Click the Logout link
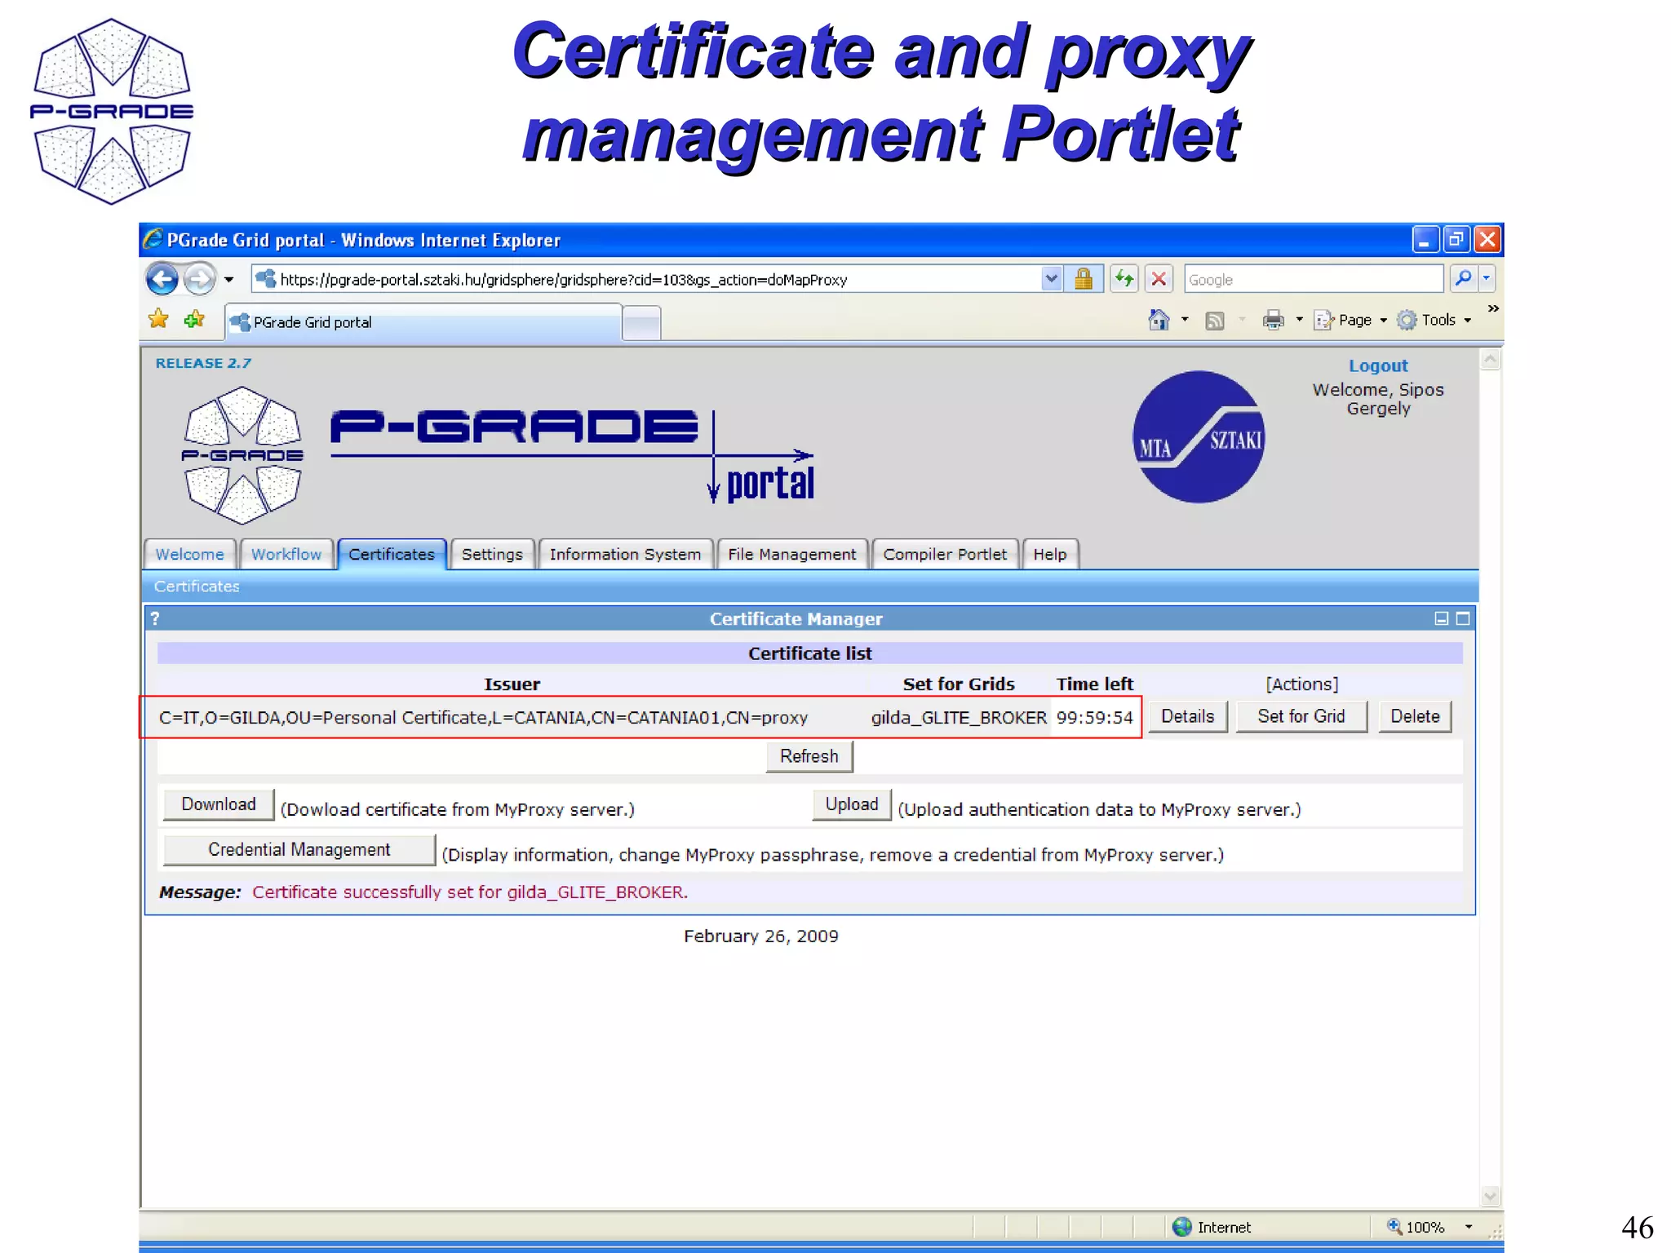 (x=1377, y=366)
